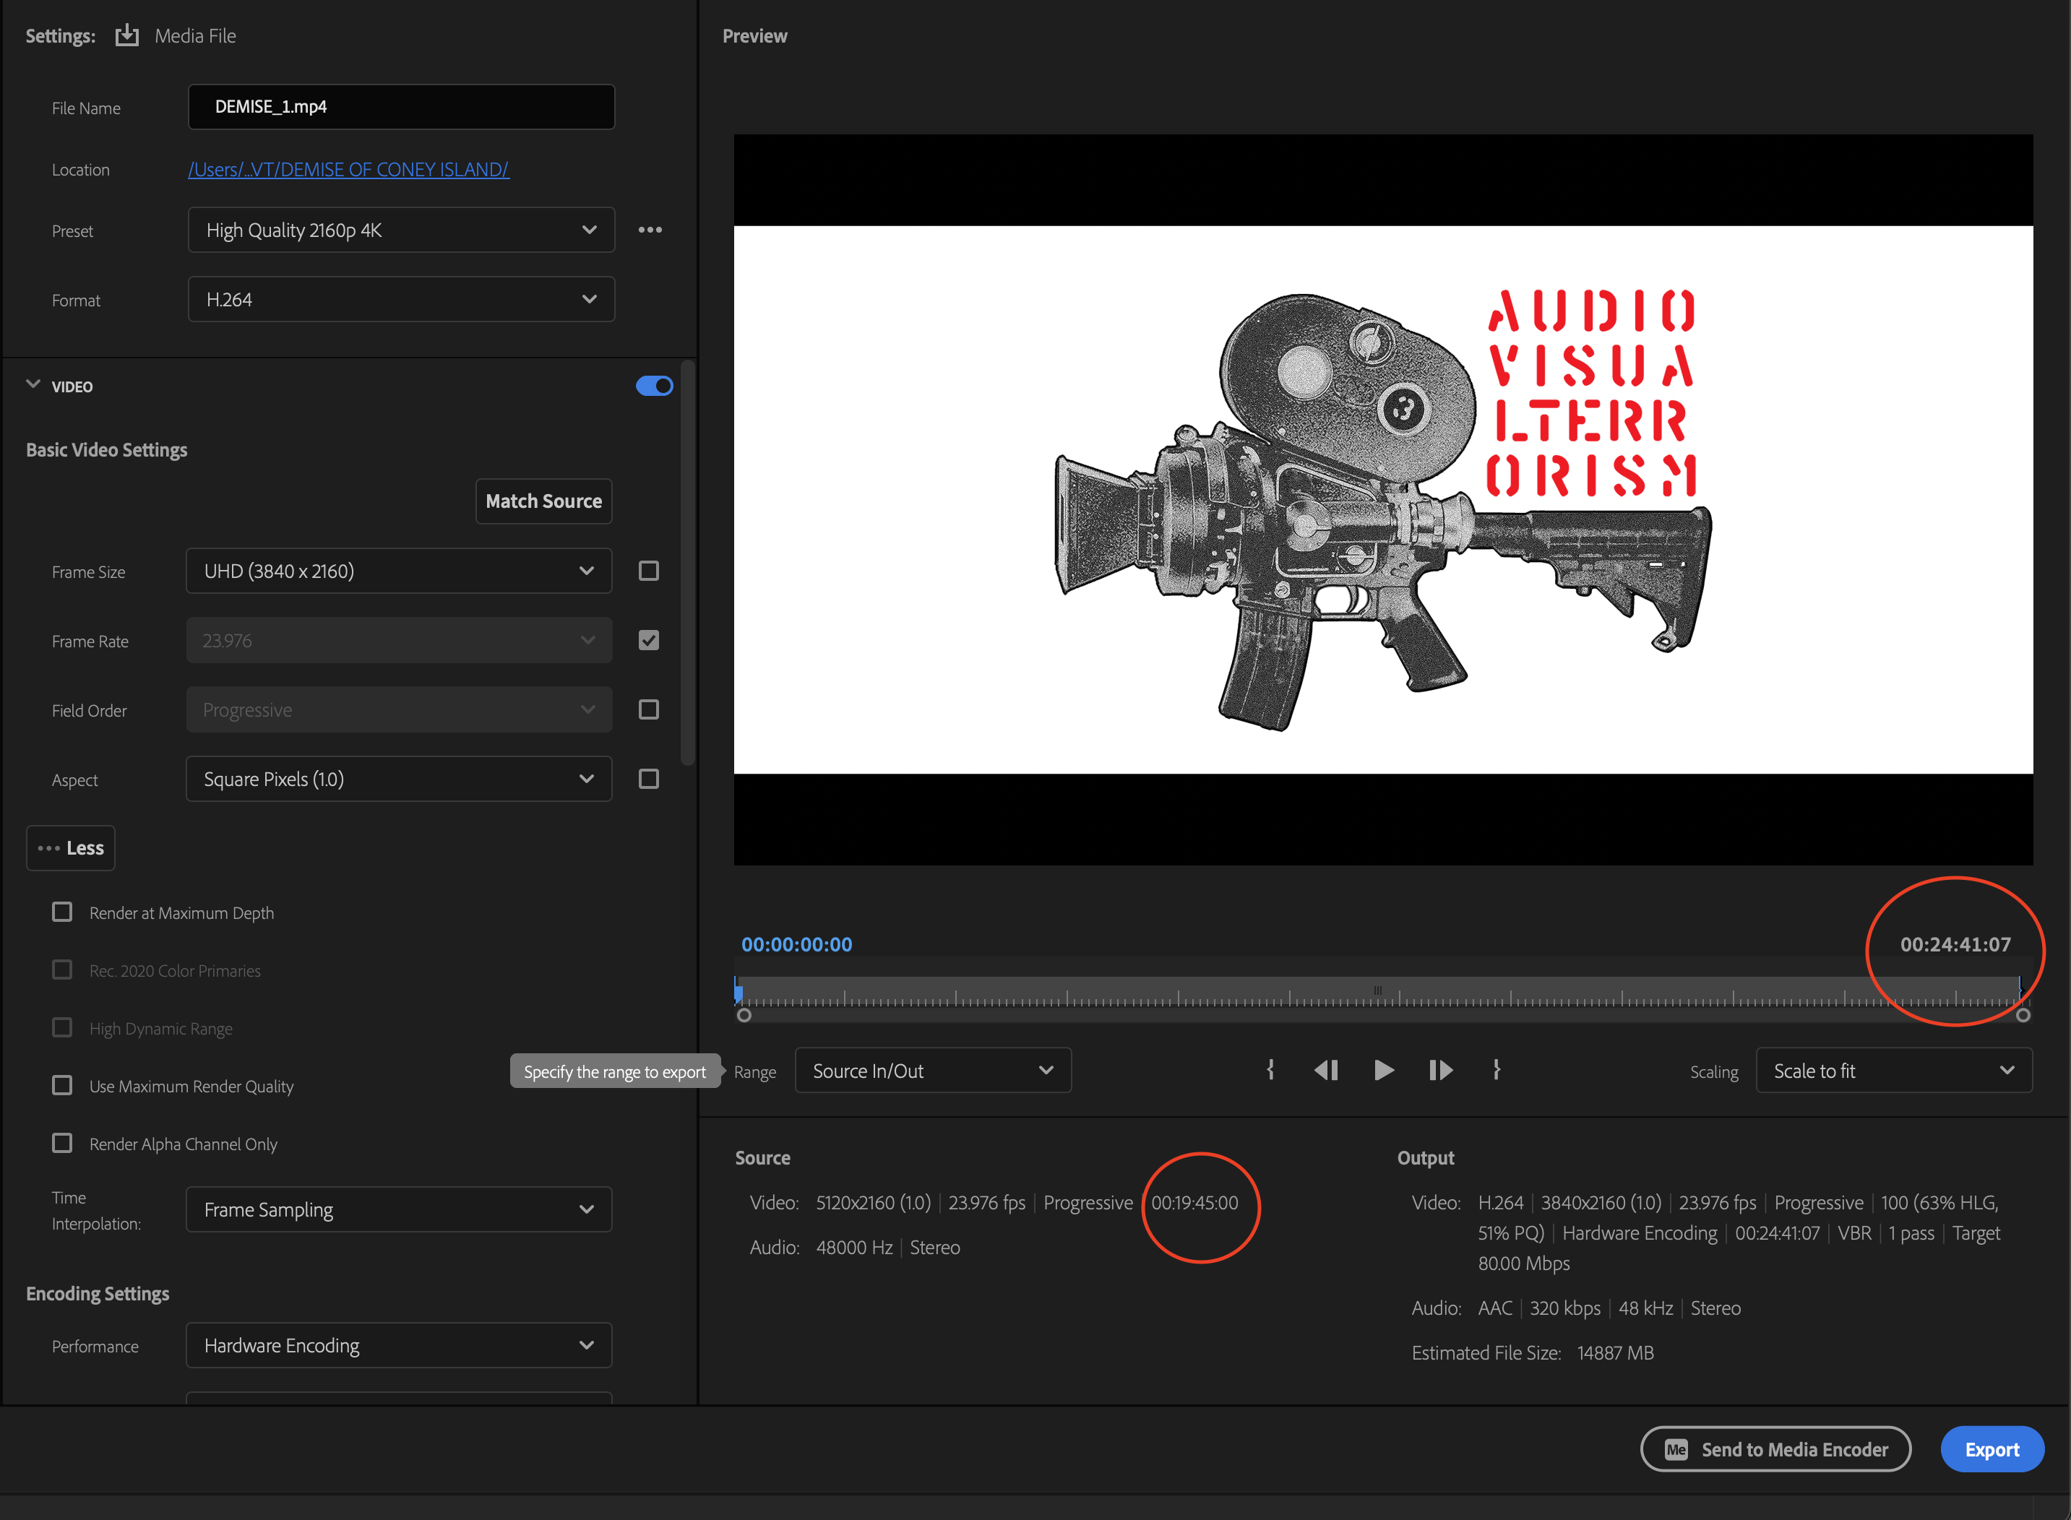Check Render at Maximum Depth

[x=63, y=912]
